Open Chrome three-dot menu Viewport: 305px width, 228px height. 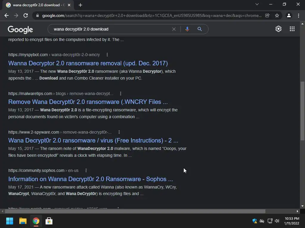(x=298, y=15)
